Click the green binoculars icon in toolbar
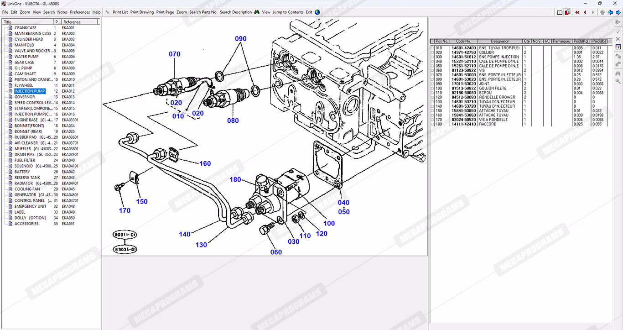The width and height of the screenshot is (623, 330). 257,12
